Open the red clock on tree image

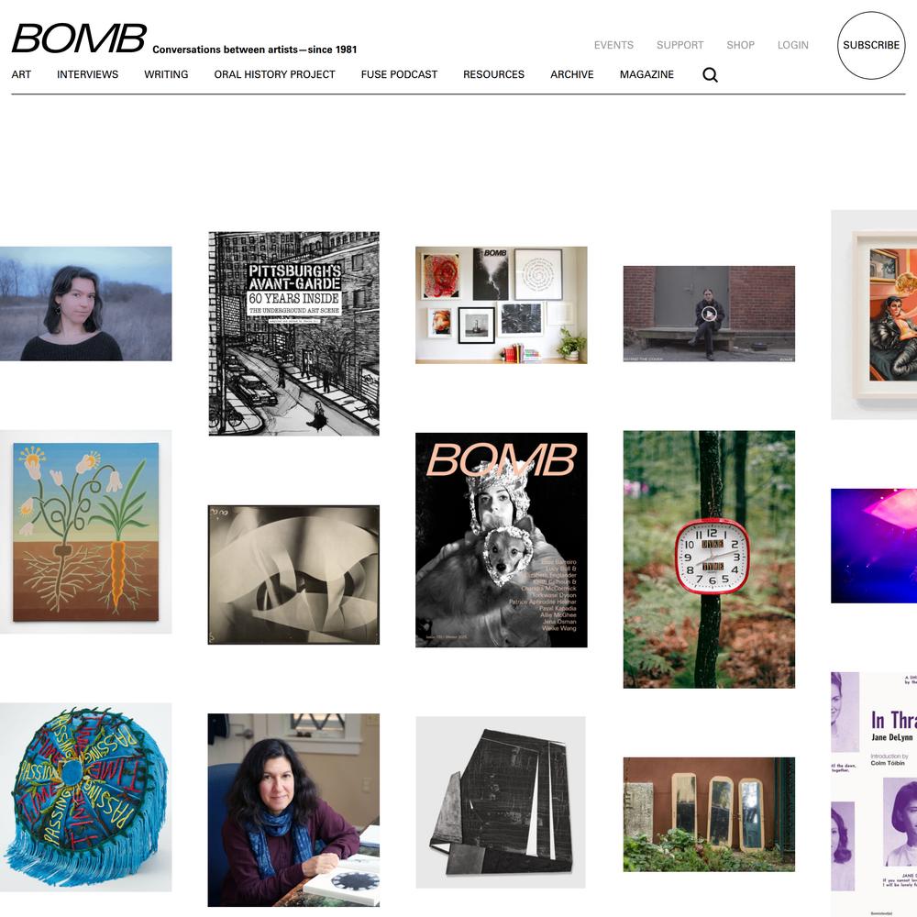pos(709,559)
